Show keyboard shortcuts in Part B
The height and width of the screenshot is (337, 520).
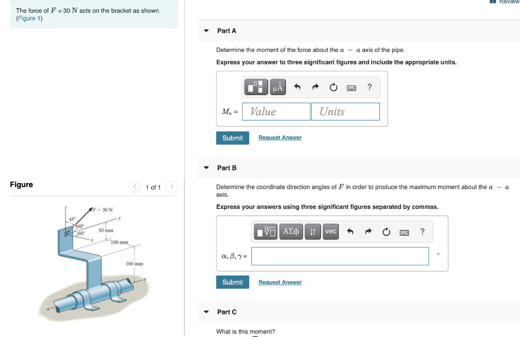point(404,232)
